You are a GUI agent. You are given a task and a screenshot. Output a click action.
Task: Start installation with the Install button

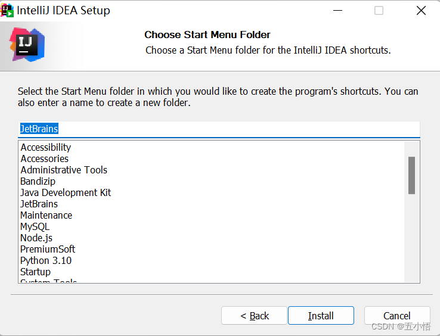coord(321,316)
